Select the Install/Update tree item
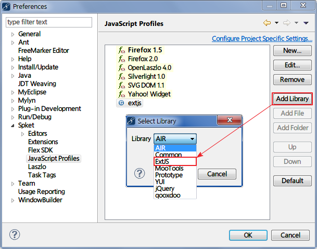The width and height of the screenshot is (317, 249). [38, 67]
